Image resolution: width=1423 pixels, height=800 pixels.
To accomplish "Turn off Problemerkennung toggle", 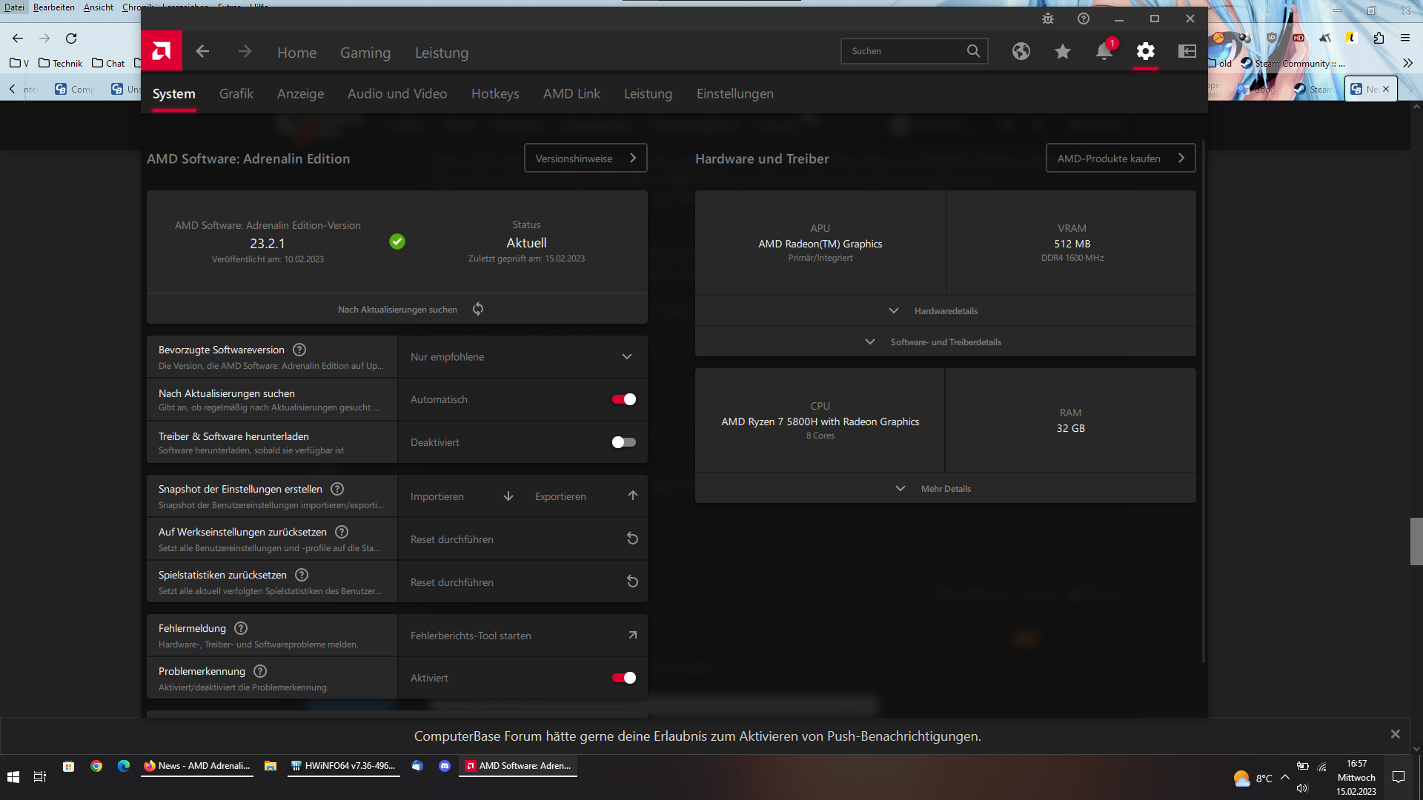I will click(x=623, y=678).
